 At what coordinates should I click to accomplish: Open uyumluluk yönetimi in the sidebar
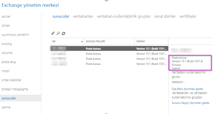[15, 35]
